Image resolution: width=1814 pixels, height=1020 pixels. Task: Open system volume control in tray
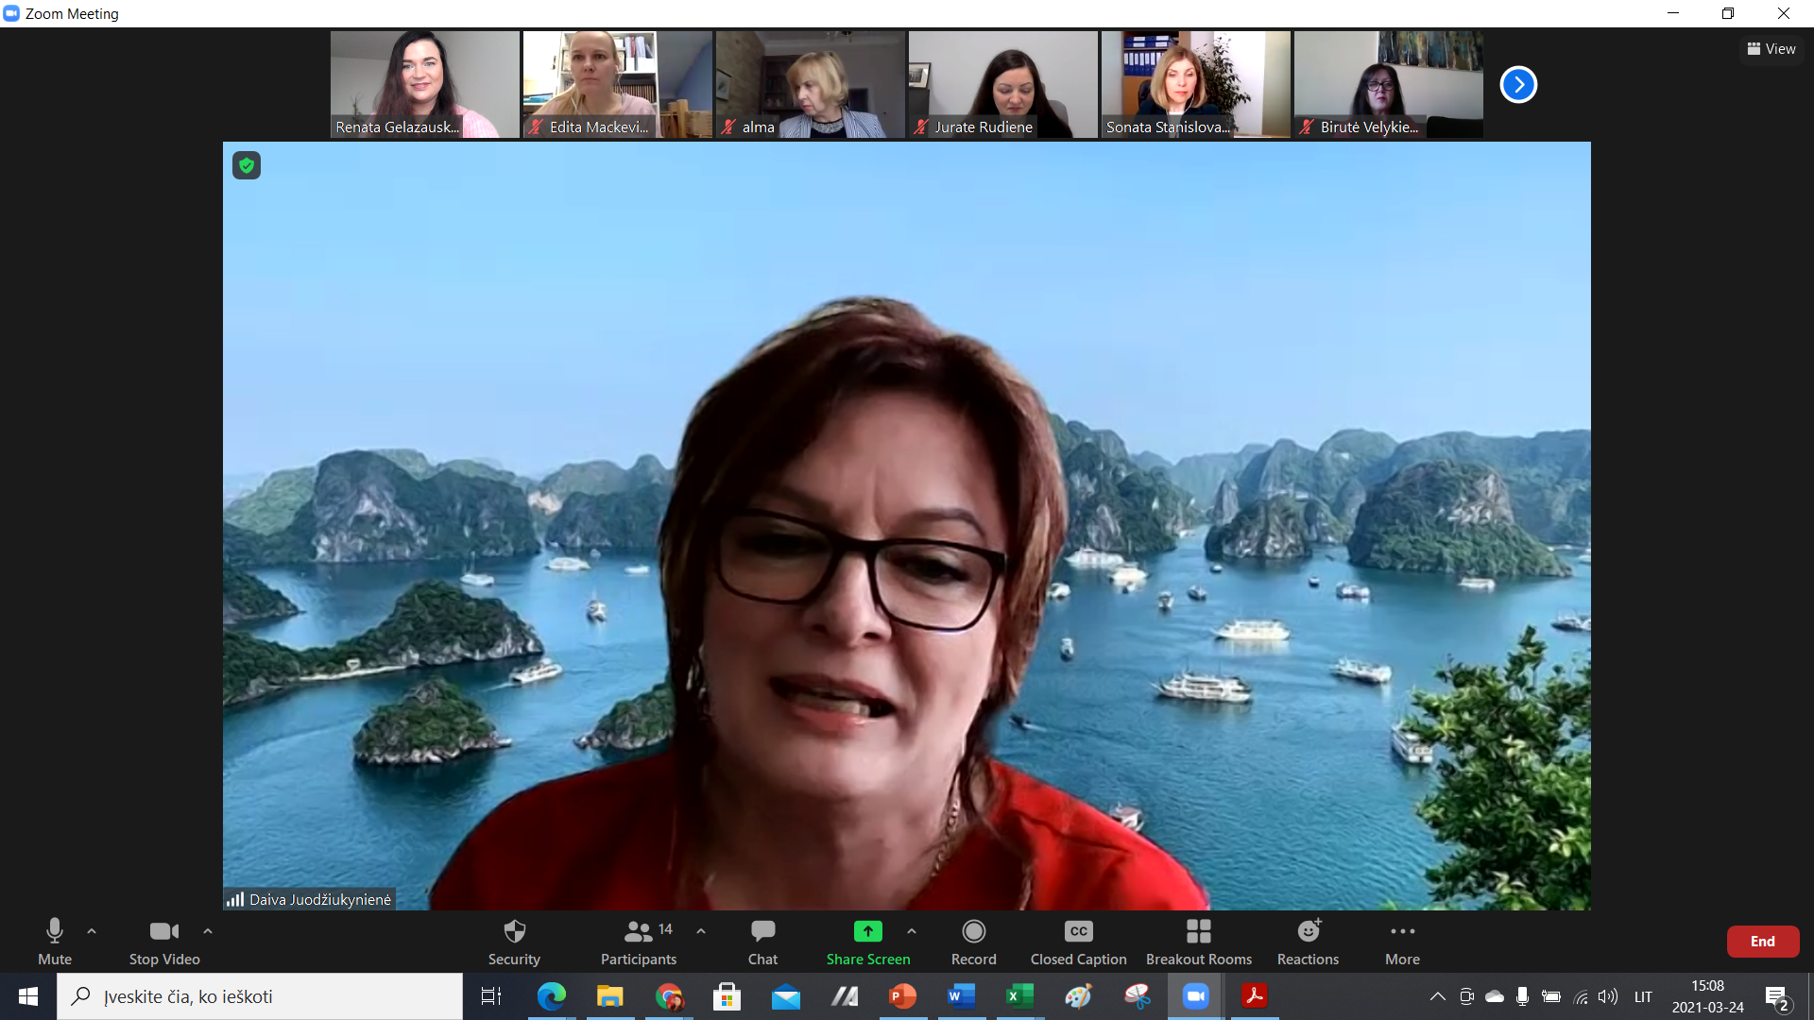click(1608, 996)
